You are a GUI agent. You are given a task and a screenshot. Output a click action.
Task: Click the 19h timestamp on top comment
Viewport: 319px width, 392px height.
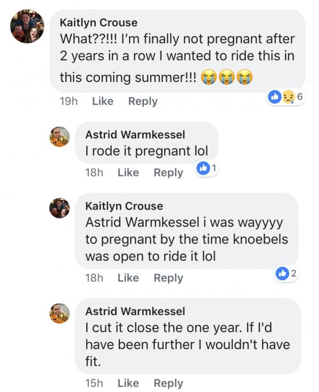click(x=69, y=101)
